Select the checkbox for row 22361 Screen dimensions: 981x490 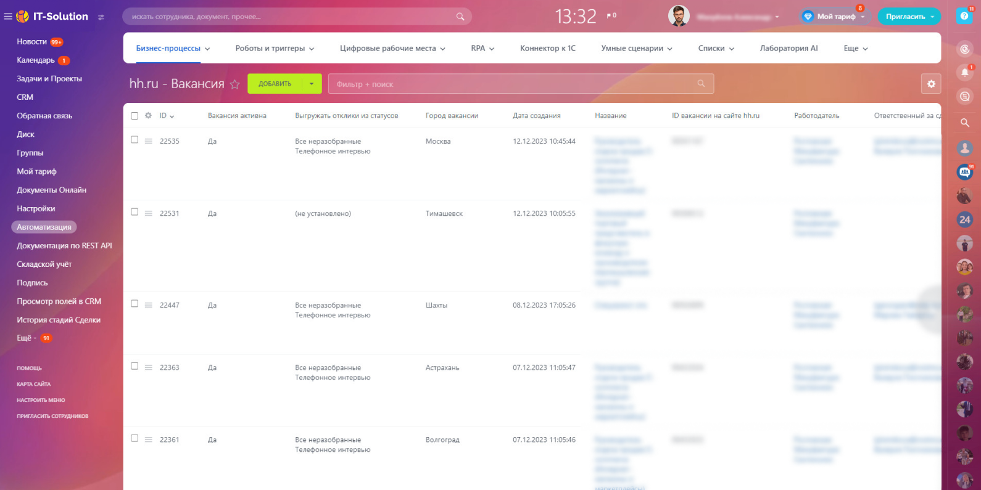pyautogui.click(x=135, y=438)
